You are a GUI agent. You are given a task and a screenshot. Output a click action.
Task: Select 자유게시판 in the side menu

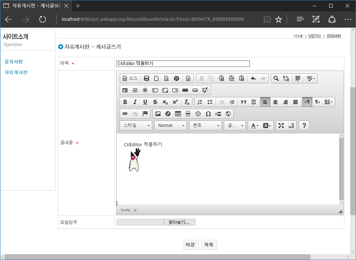(x=16, y=72)
